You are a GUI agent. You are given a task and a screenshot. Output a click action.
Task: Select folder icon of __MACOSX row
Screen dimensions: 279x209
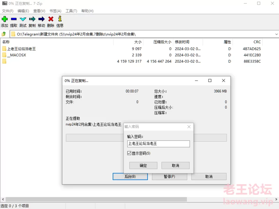pos(4,55)
